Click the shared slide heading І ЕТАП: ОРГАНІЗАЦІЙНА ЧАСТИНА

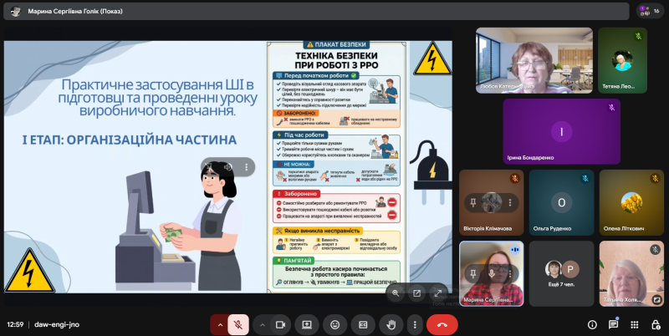(130, 140)
